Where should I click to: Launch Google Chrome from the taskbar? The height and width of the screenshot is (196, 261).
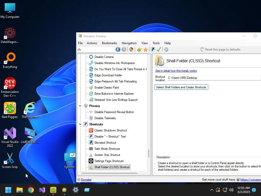pos(31,190)
